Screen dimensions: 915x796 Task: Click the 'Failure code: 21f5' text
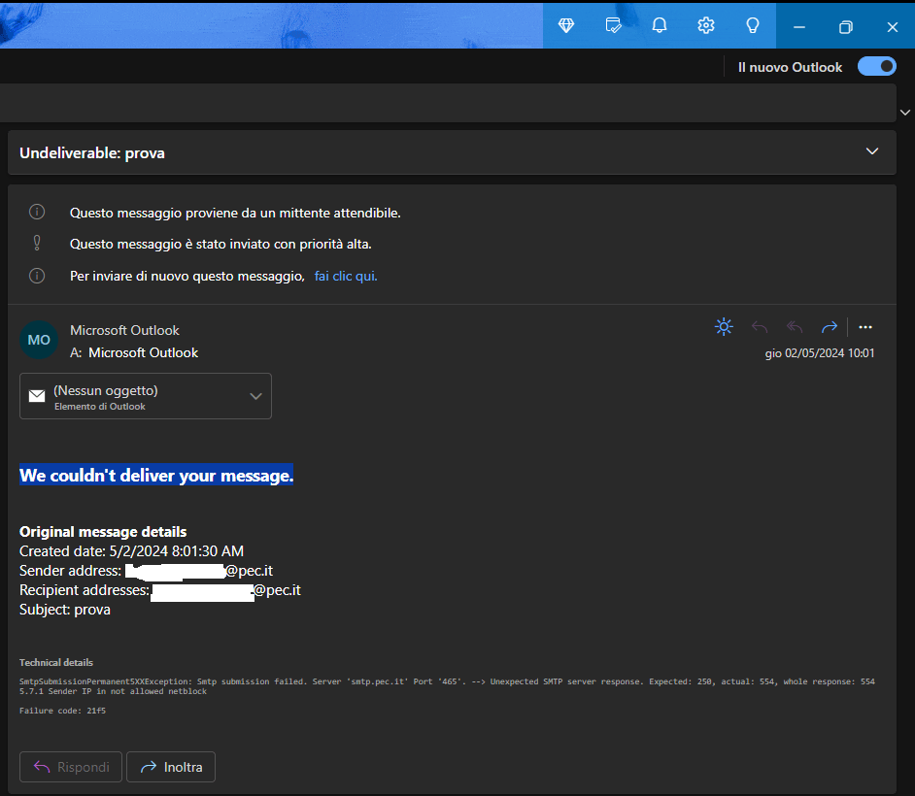point(62,711)
